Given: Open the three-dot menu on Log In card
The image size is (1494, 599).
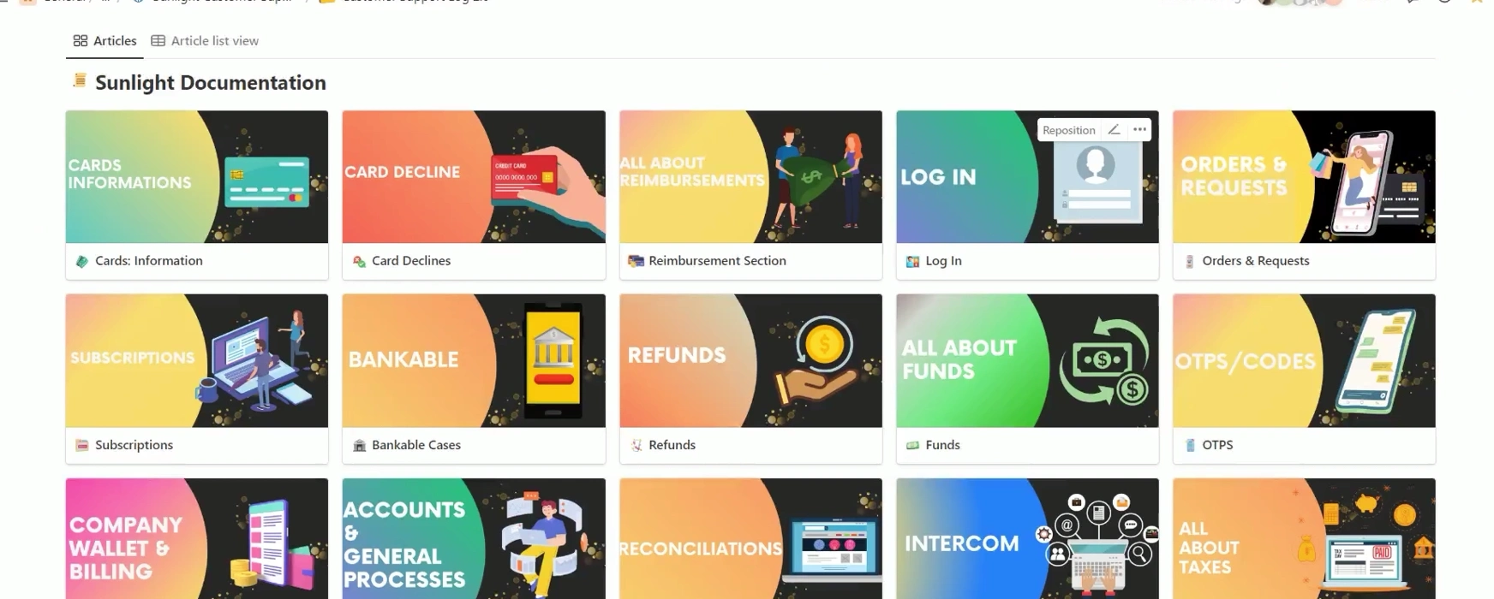Looking at the screenshot, I should pos(1139,130).
